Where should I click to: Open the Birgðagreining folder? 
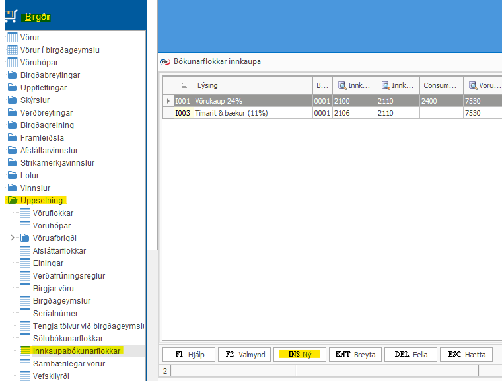point(47,125)
